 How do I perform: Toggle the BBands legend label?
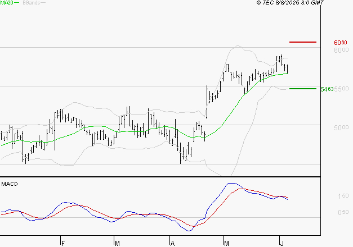(x=30, y=3)
